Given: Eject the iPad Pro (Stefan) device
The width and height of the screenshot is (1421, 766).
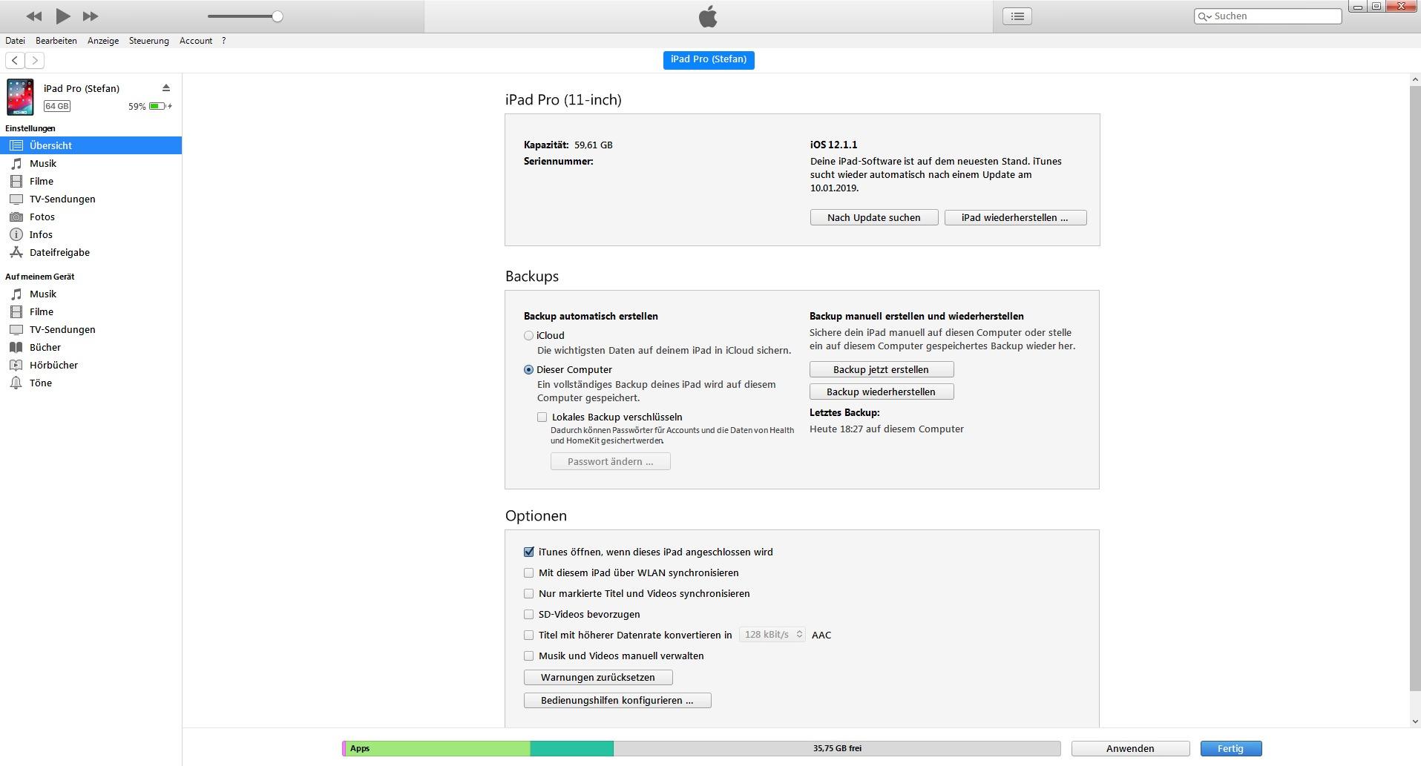Looking at the screenshot, I should [x=166, y=88].
